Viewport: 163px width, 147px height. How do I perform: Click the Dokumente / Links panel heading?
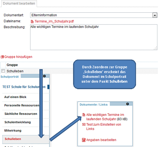click(94, 104)
